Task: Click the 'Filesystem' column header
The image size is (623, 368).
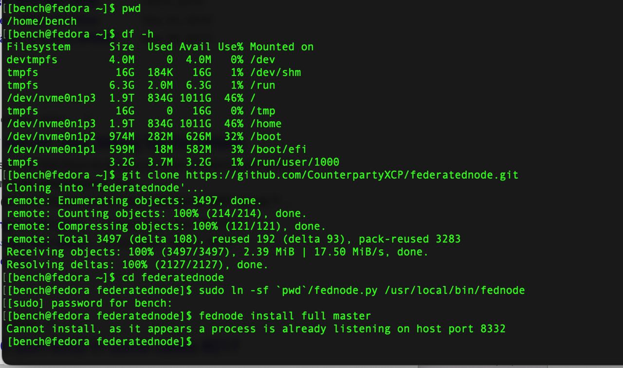Action: (38, 47)
